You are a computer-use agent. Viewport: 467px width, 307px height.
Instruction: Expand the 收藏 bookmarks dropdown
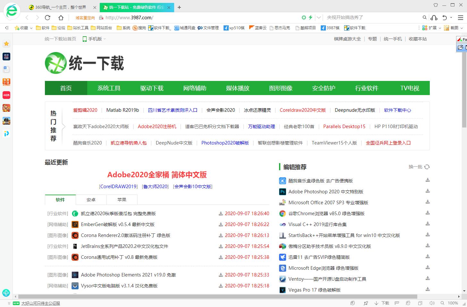[31, 28]
